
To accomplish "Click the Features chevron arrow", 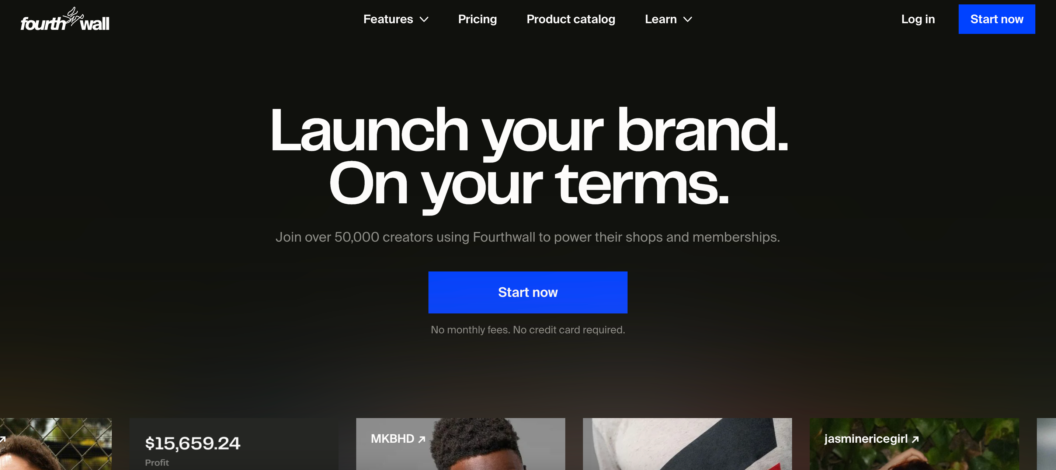I will (424, 19).
